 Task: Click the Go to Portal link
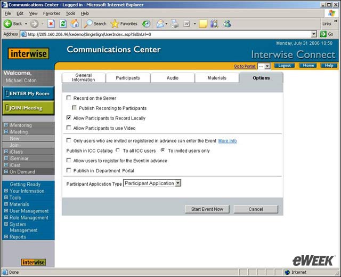point(245,66)
